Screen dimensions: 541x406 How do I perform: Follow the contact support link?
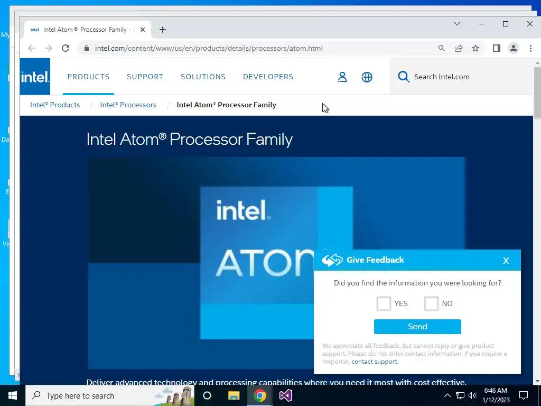coord(375,362)
